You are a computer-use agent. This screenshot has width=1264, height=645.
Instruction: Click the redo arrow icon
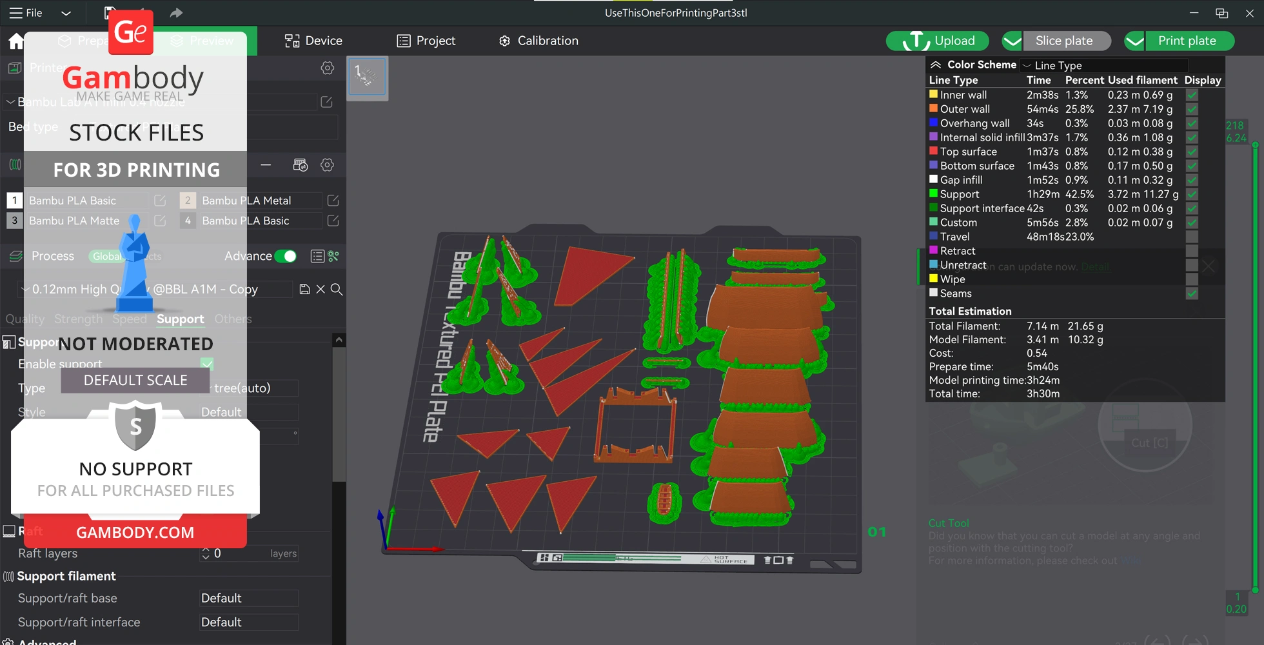pos(176,13)
